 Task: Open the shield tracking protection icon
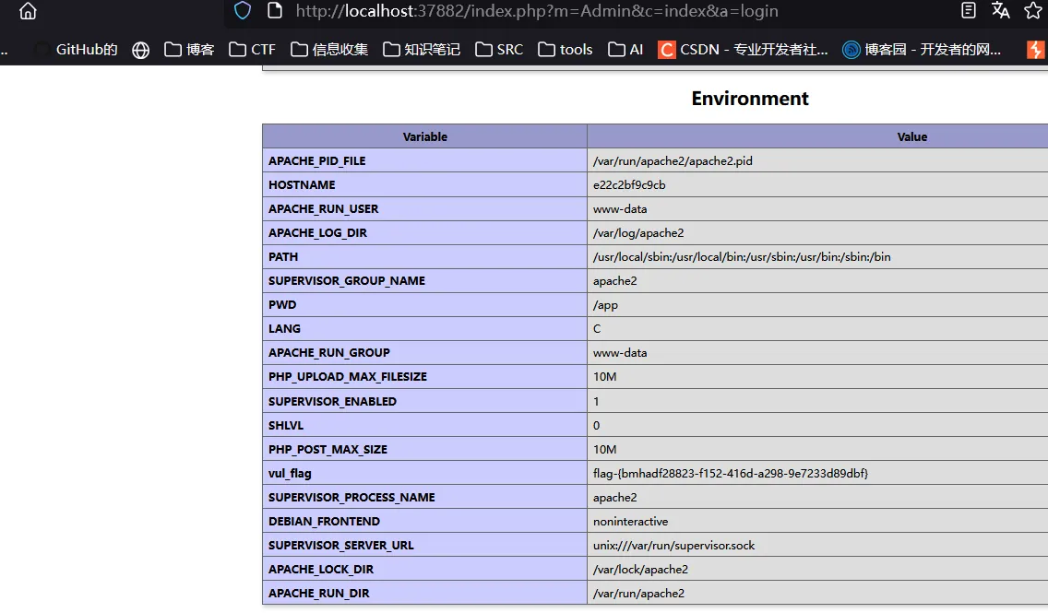pyautogui.click(x=243, y=11)
